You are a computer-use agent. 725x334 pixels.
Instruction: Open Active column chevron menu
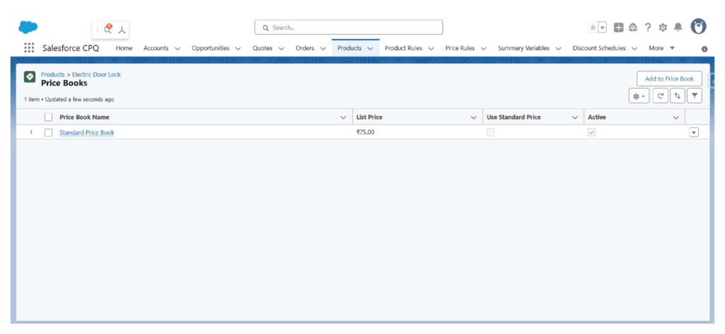point(676,117)
